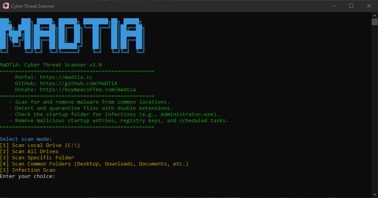Click 'Remove malicious startup entries' line
Image resolution: width=378 pixels, height=198 pixels.
click(119, 121)
